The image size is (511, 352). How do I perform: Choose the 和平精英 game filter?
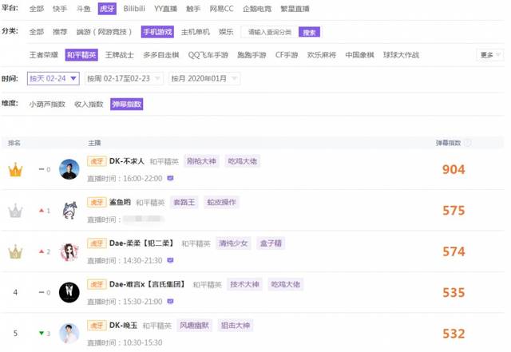[81, 55]
